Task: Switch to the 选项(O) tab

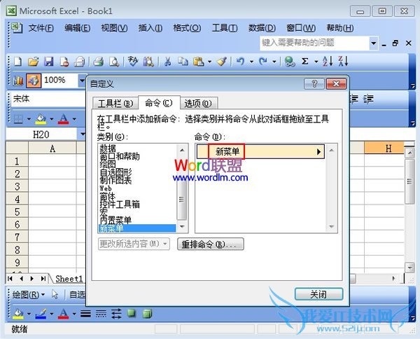Action: (x=198, y=104)
